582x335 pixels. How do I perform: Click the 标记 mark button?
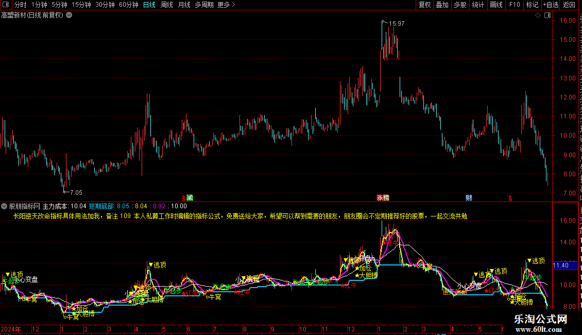tap(532, 5)
